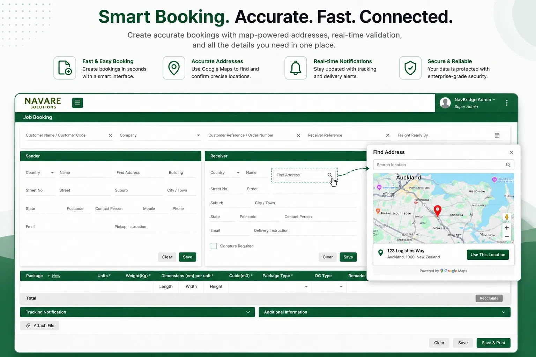Toggle the Signature Required checkbox
The image size is (536, 357).
[x=214, y=246]
